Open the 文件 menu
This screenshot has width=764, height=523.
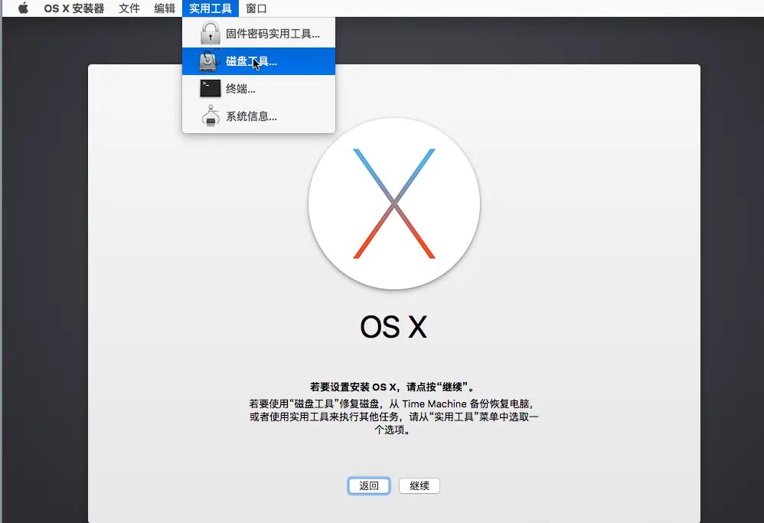pos(129,8)
